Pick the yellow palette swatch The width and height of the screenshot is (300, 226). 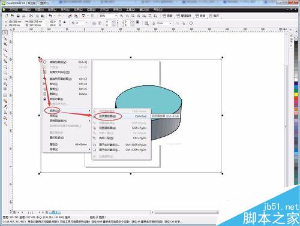pos(296,95)
